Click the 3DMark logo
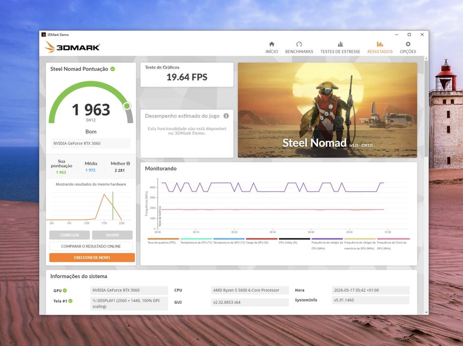 72,47
